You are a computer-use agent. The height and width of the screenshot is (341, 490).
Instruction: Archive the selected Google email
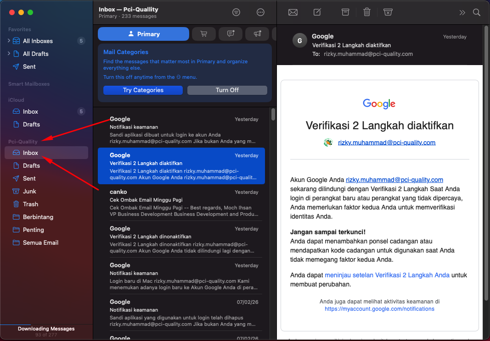point(345,12)
